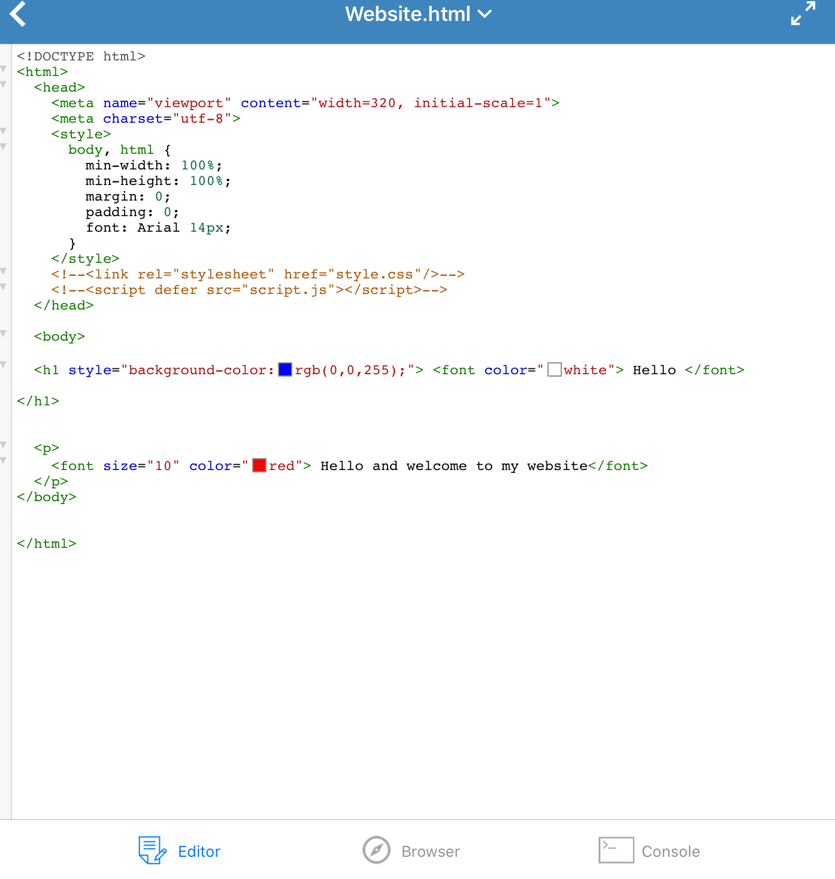This screenshot has width=835, height=879.
Task: Toggle fold marker beside the script.js comment
Action: [4, 287]
